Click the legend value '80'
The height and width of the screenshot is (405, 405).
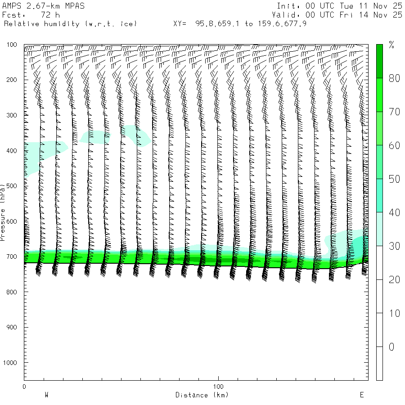(x=395, y=78)
